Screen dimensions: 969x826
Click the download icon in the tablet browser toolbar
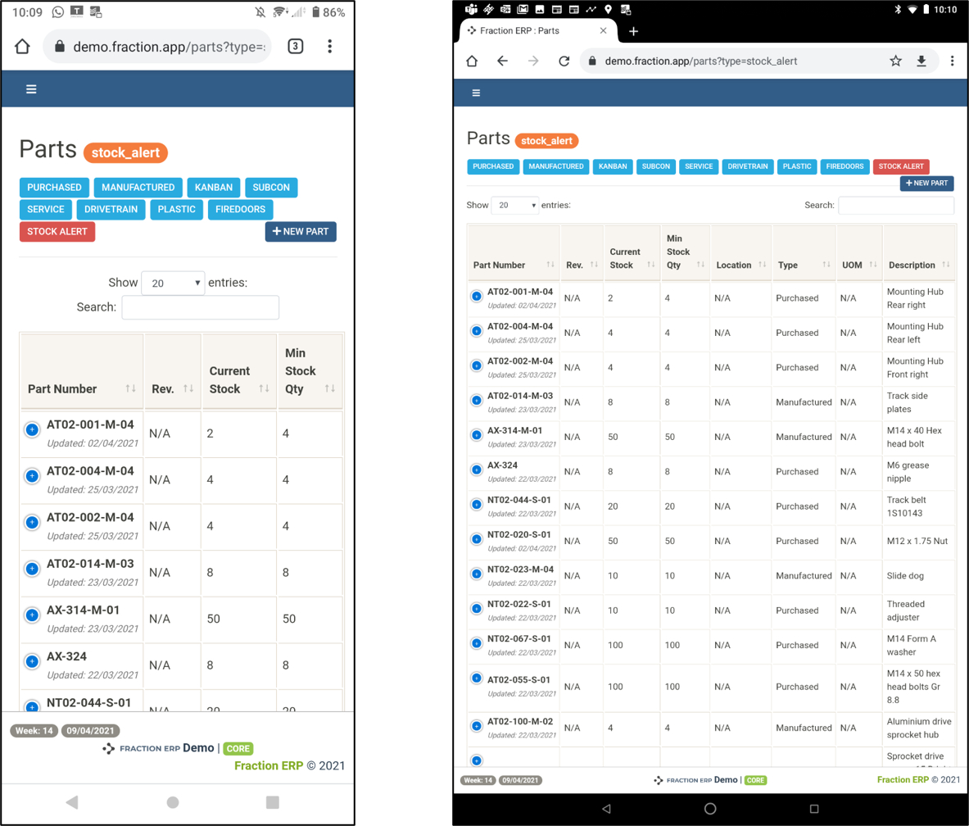(x=921, y=61)
